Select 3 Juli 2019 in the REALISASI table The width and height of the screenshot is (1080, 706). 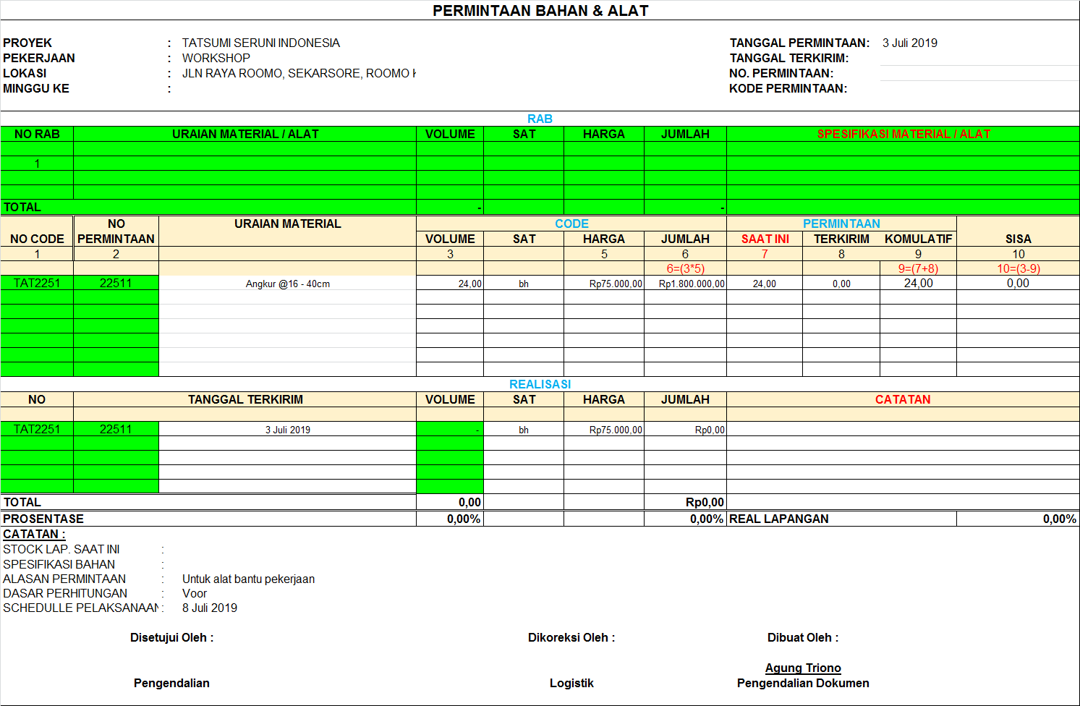point(288,430)
